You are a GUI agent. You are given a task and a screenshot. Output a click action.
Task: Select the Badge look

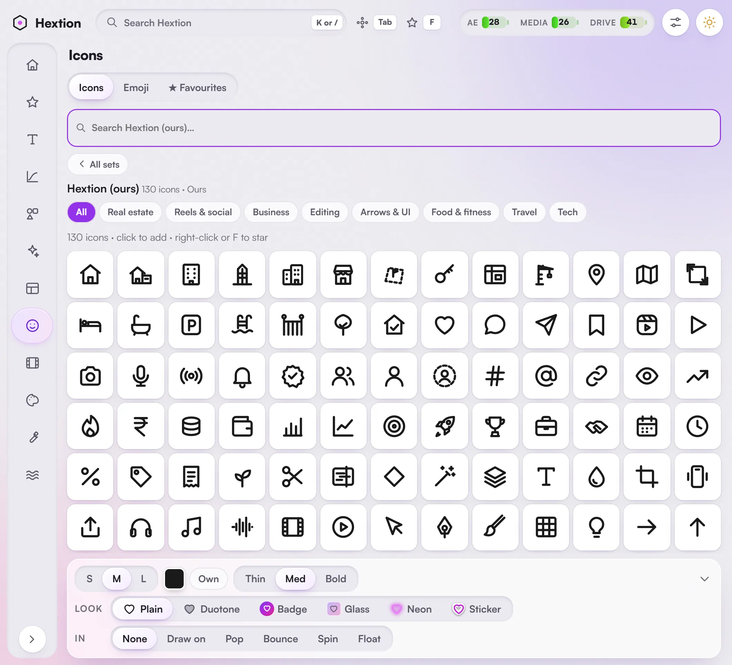pos(284,609)
